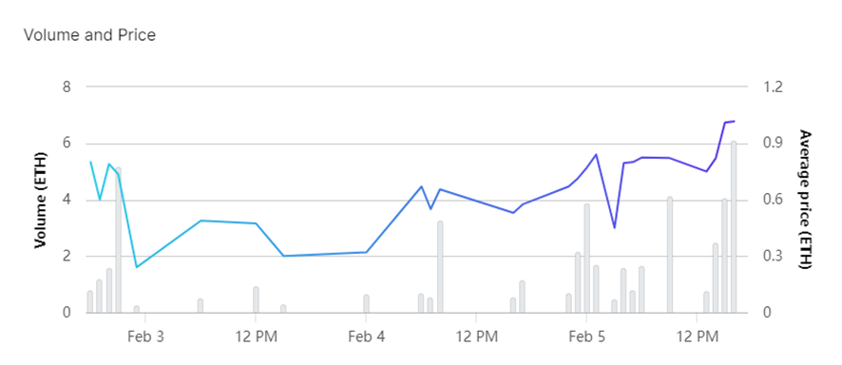Click the first 12 PM x-axis label
The height and width of the screenshot is (365, 842).
[x=256, y=336]
